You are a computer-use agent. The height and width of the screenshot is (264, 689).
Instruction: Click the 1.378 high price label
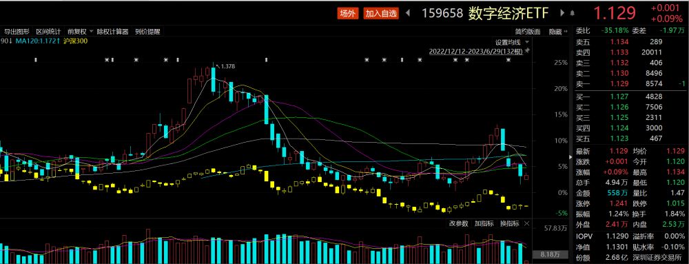227,66
